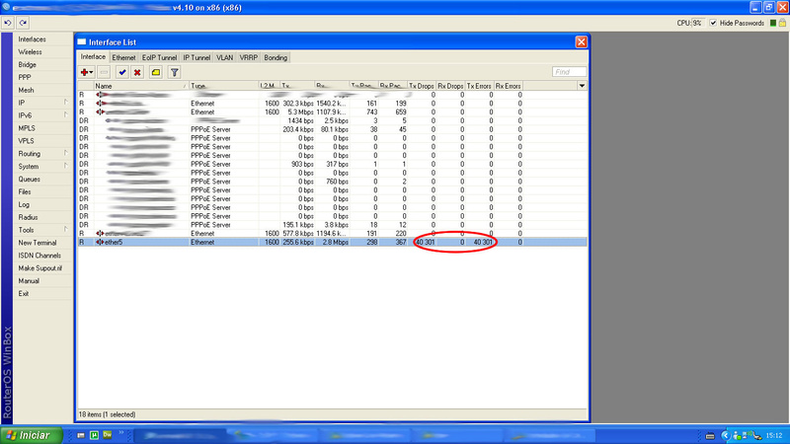Expand the Tools submenu

pyautogui.click(x=65, y=229)
